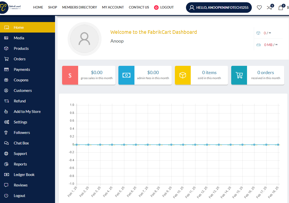Click the Feb 18, 25 chart data point

pyautogui.click(x=278, y=145)
